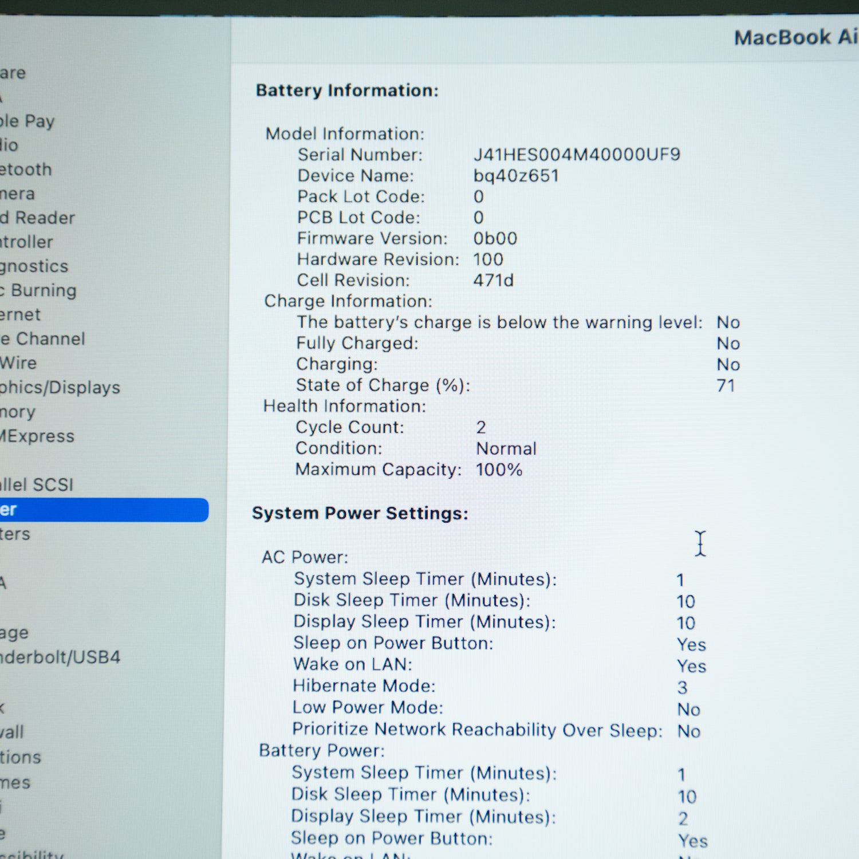Select Thunderbolt/USB4 in the sidebar
This screenshot has height=859, width=859.
click(60, 657)
